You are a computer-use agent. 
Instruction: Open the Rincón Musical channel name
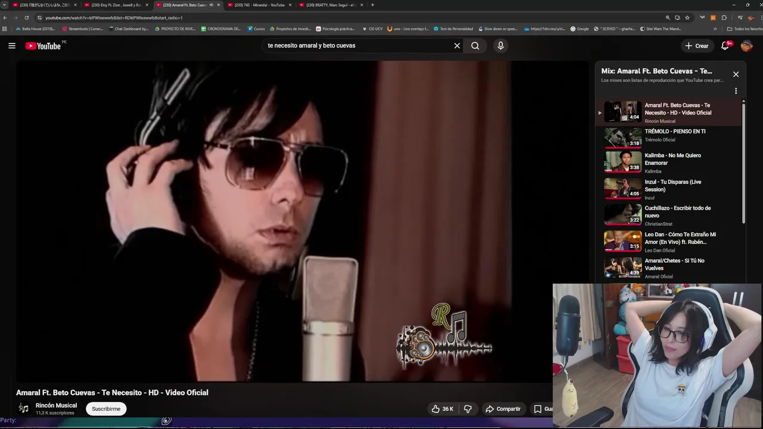coord(56,405)
